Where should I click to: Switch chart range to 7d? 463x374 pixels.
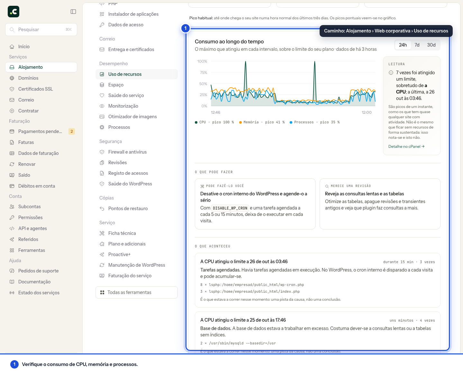417,45
